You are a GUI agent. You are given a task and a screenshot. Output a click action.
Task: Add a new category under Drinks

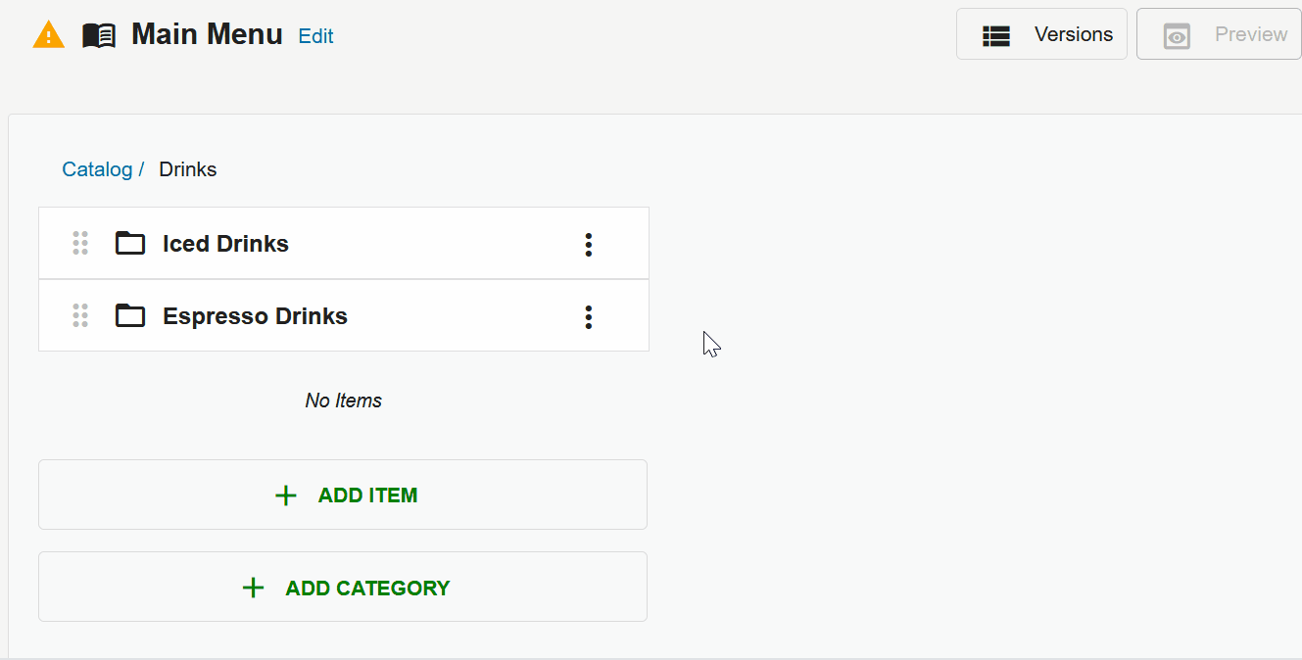pyautogui.click(x=343, y=587)
